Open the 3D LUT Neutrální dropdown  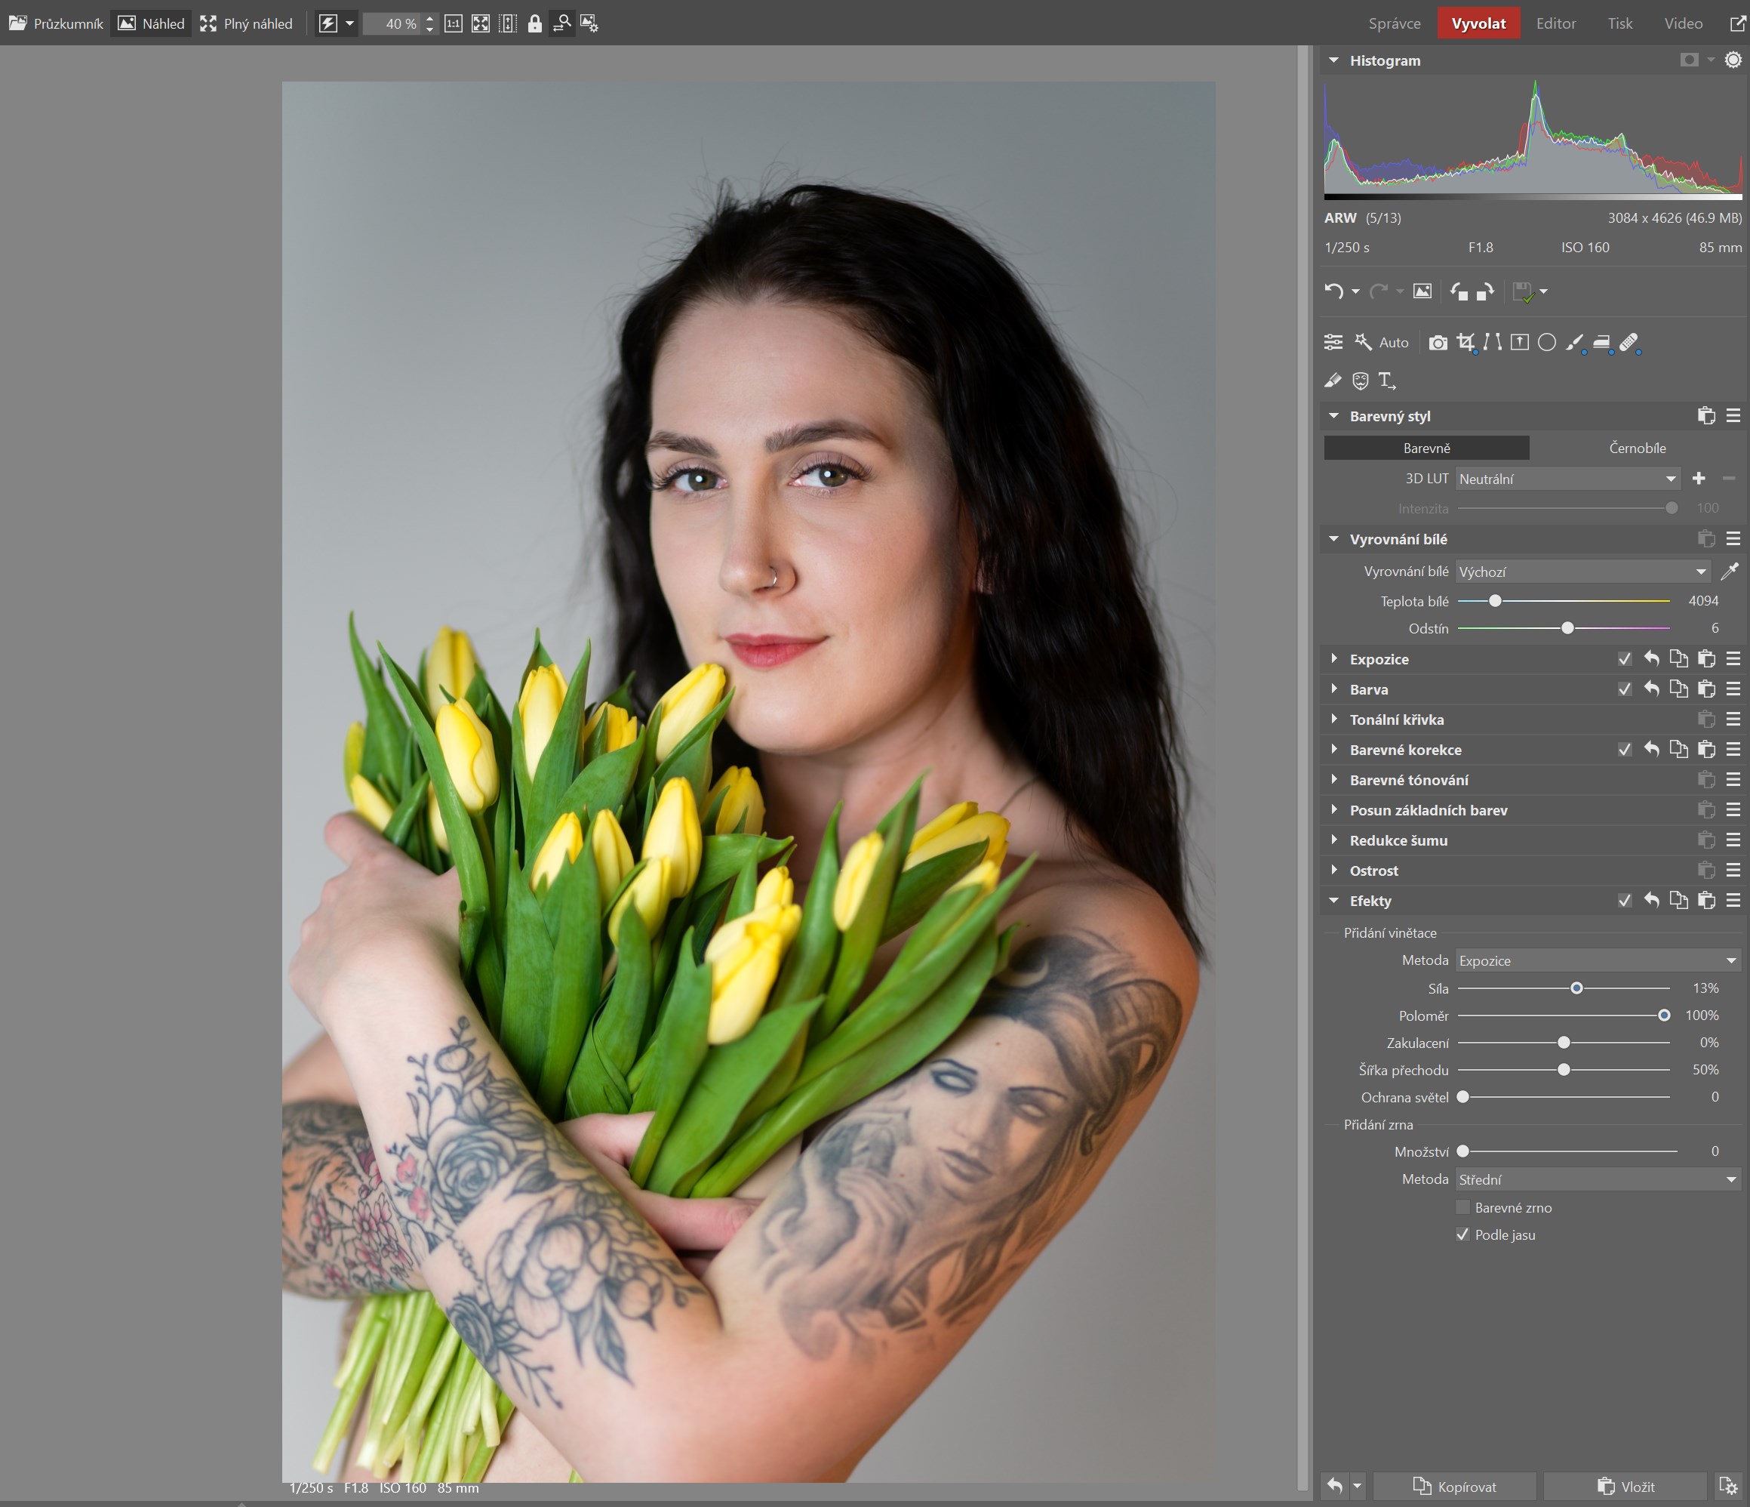click(x=1567, y=479)
